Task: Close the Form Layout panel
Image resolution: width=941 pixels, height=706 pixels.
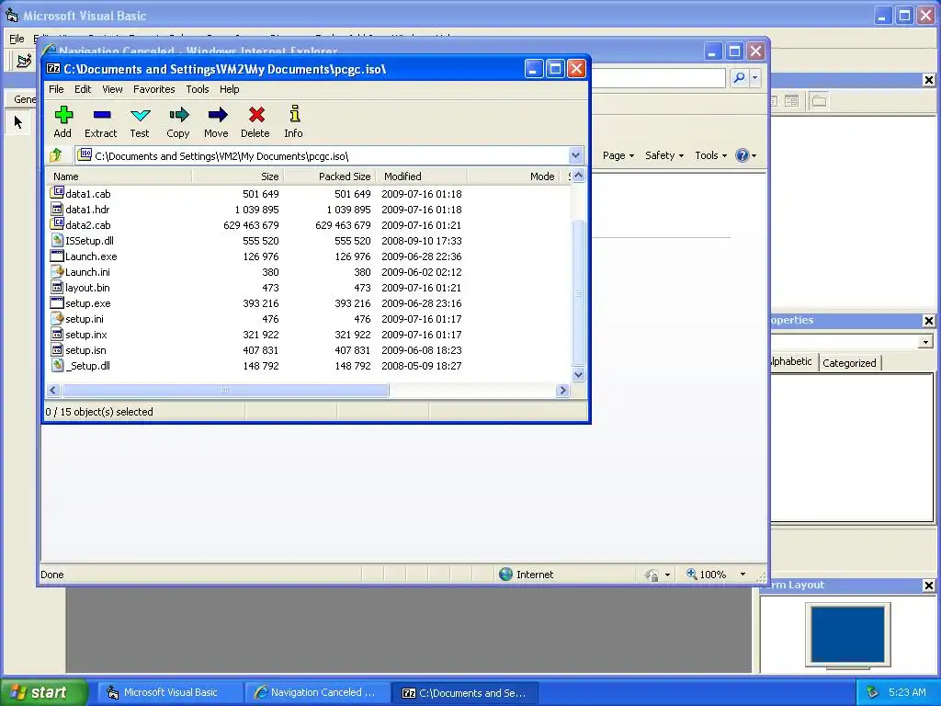Action: (928, 586)
